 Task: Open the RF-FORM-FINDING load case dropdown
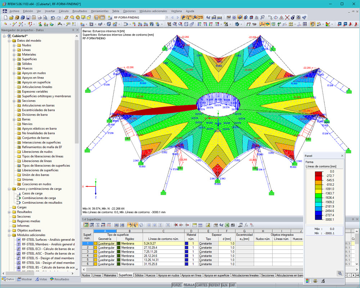[x=166, y=17]
